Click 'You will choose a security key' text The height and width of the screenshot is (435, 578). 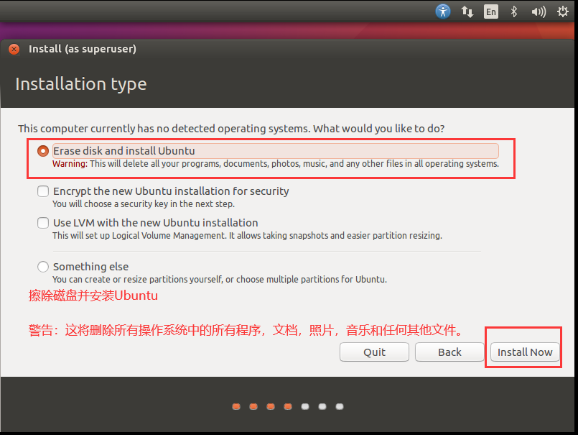[144, 203]
